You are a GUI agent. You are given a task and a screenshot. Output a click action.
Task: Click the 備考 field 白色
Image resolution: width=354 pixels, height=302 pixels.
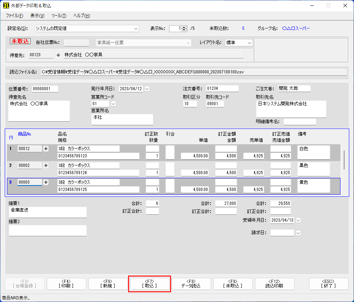click(313, 152)
